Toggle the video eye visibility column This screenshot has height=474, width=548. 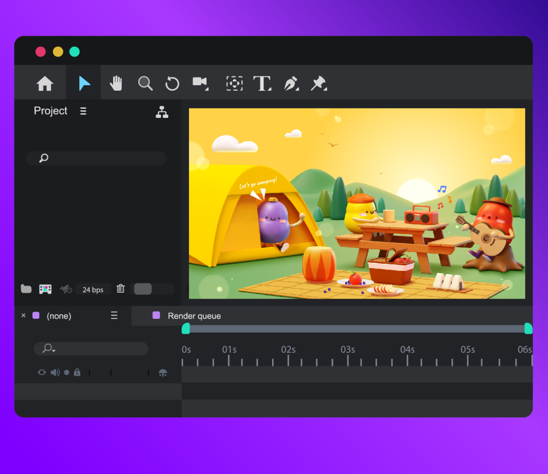(42, 372)
